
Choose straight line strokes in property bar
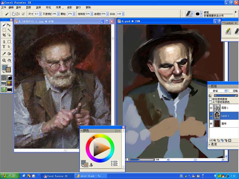[x=18, y=14]
